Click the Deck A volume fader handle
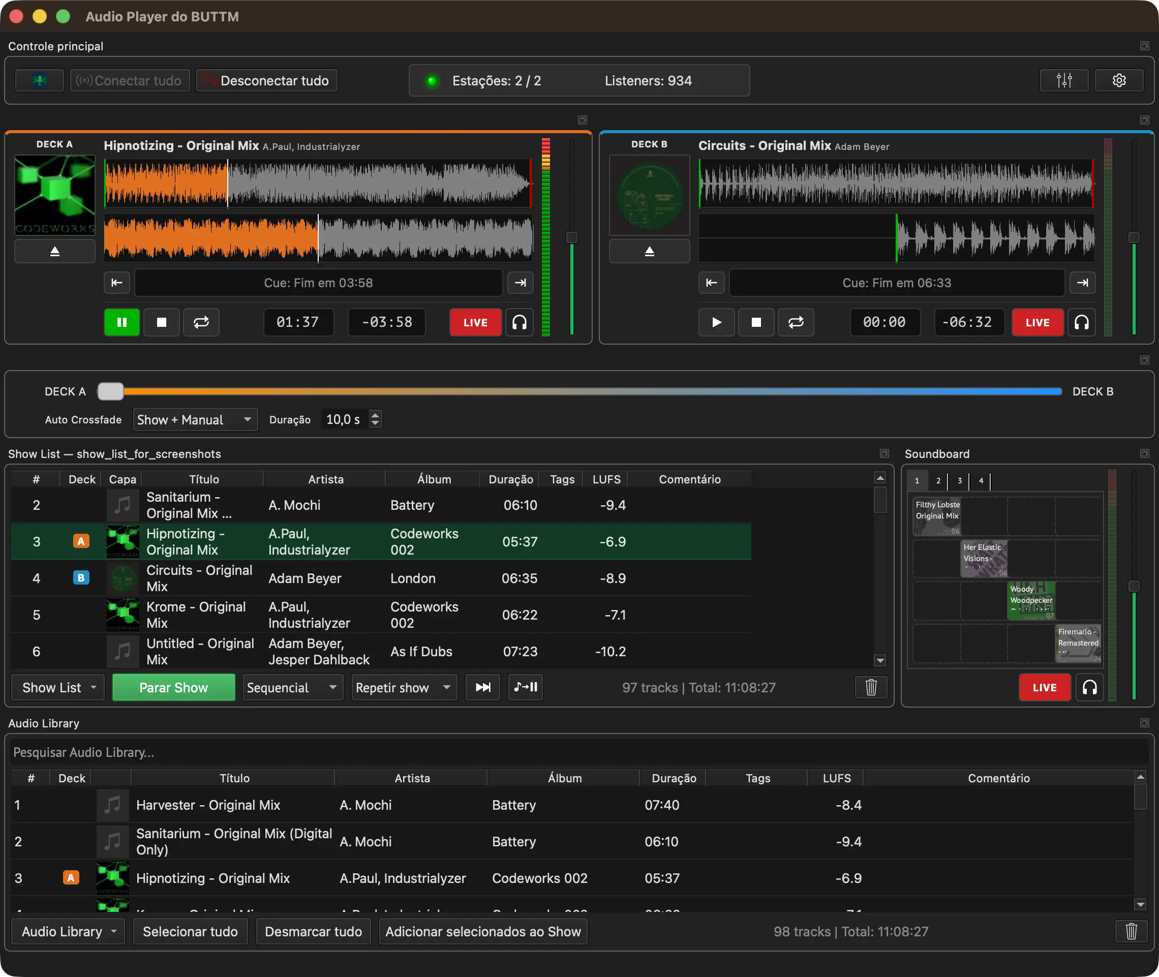 click(x=572, y=237)
